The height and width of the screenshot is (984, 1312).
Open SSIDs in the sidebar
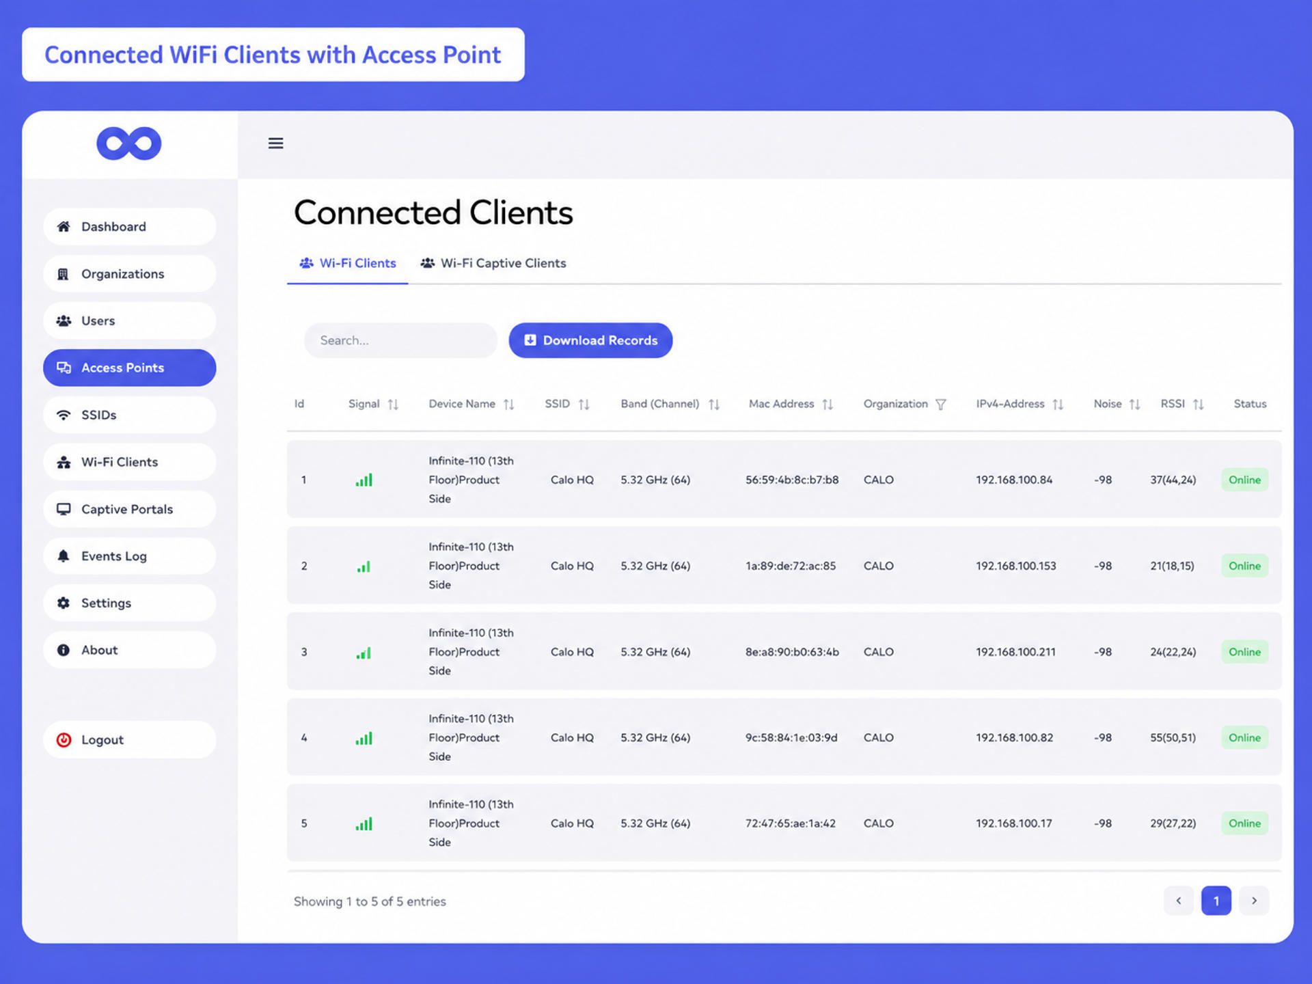pyautogui.click(x=130, y=415)
